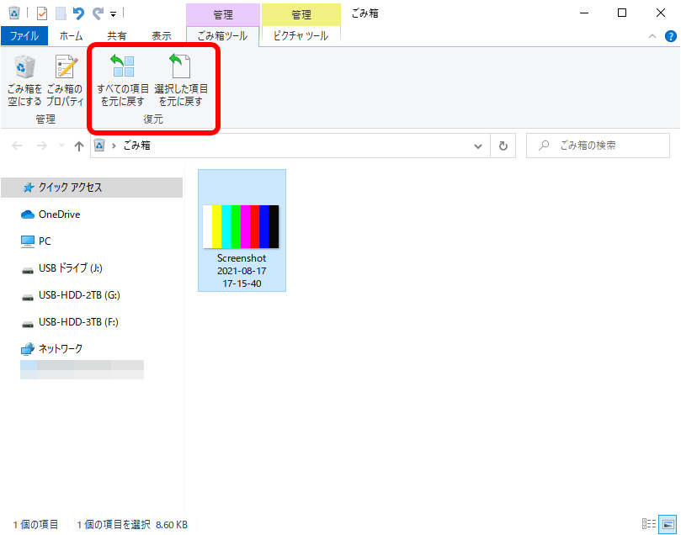Select the ごみ箱ツール ribbon tab
The width and height of the screenshot is (681, 535).
coord(222,36)
